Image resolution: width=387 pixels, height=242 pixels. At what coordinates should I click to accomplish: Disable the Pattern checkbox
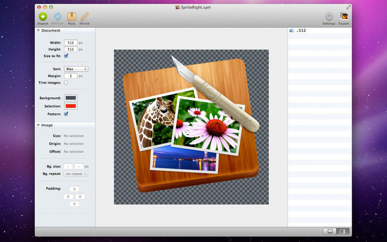pos(66,114)
